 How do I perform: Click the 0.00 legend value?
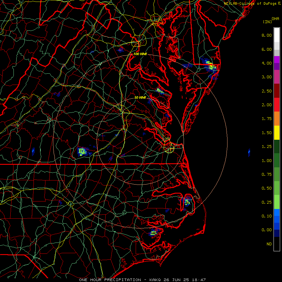[267, 230]
